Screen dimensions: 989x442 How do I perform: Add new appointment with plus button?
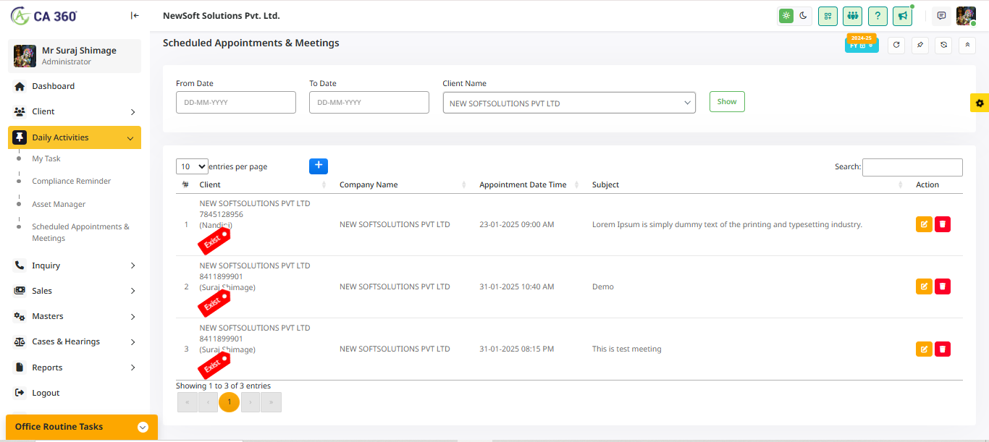(319, 166)
